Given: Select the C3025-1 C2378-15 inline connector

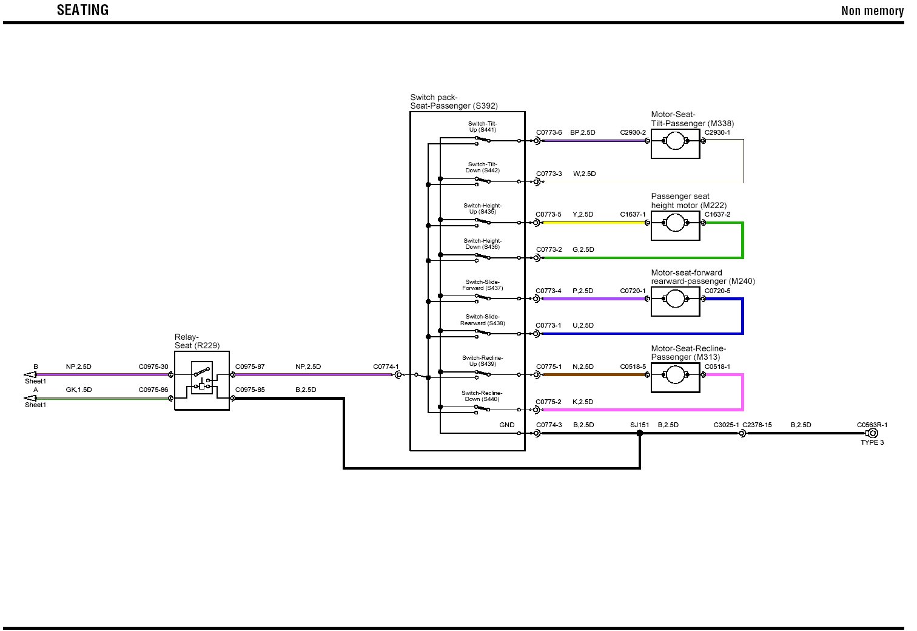Looking at the screenshot, I should tap(742, 433).
